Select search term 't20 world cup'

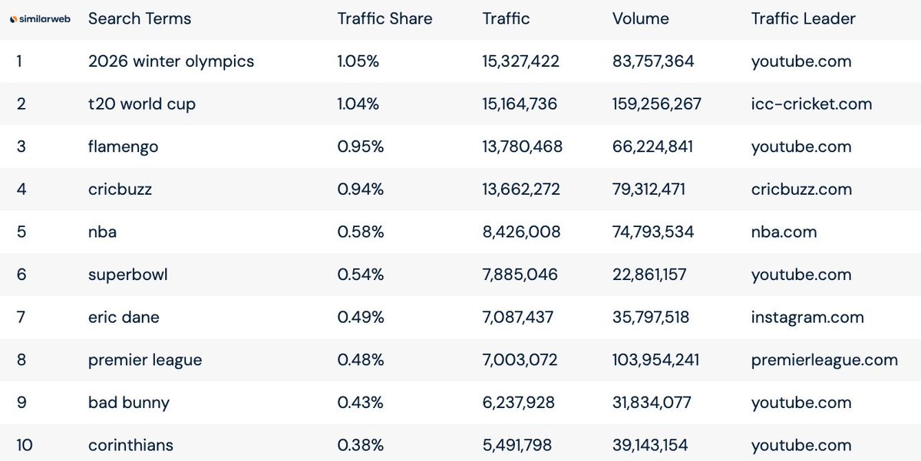(x=142, y=104)
